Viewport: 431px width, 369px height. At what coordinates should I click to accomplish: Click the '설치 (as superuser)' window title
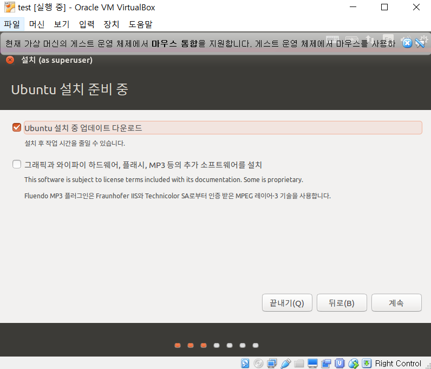click(57, 60)
